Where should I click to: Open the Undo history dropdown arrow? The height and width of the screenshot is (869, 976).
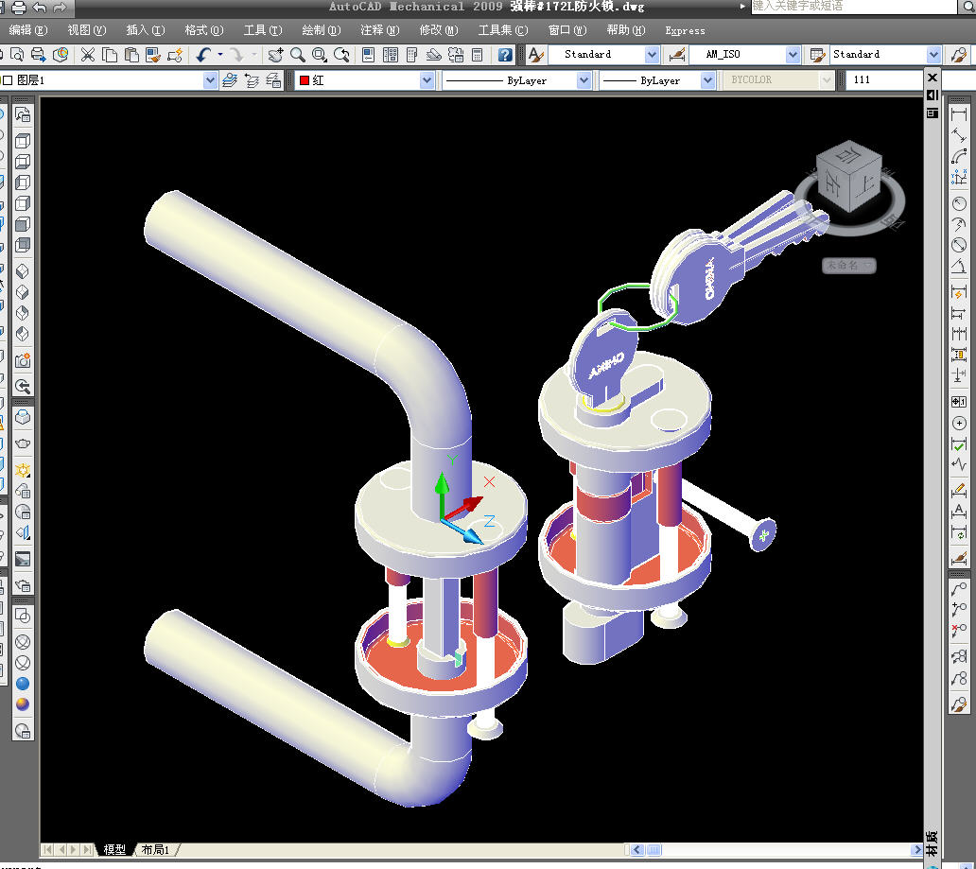pos(219,55)
